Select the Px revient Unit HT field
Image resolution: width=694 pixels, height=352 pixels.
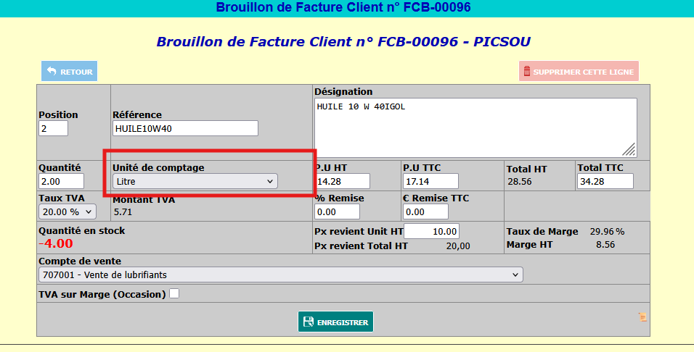click(x=431, y=231)
